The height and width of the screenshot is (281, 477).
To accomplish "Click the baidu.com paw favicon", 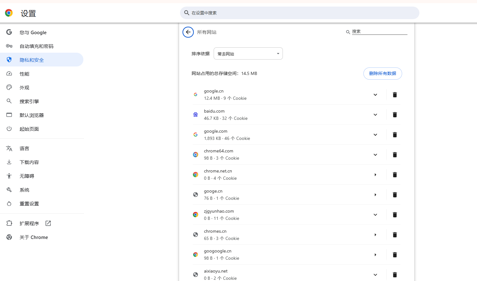I will click(195, 115).
